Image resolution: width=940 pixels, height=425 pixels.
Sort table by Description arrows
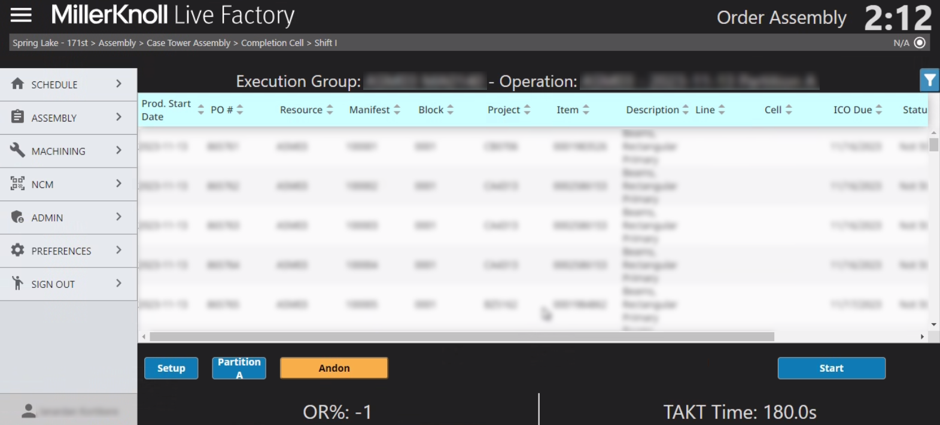pyautogui.click(x=686, y=110)
